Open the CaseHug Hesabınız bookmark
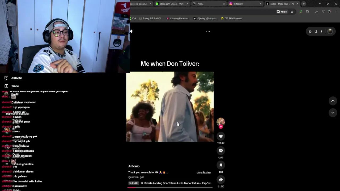The image size is (340, 191). [x=178, y=19]
